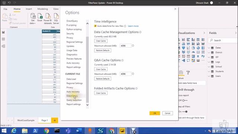
Task: Open the WestCoastSample page tab
Action: [26, 120]
